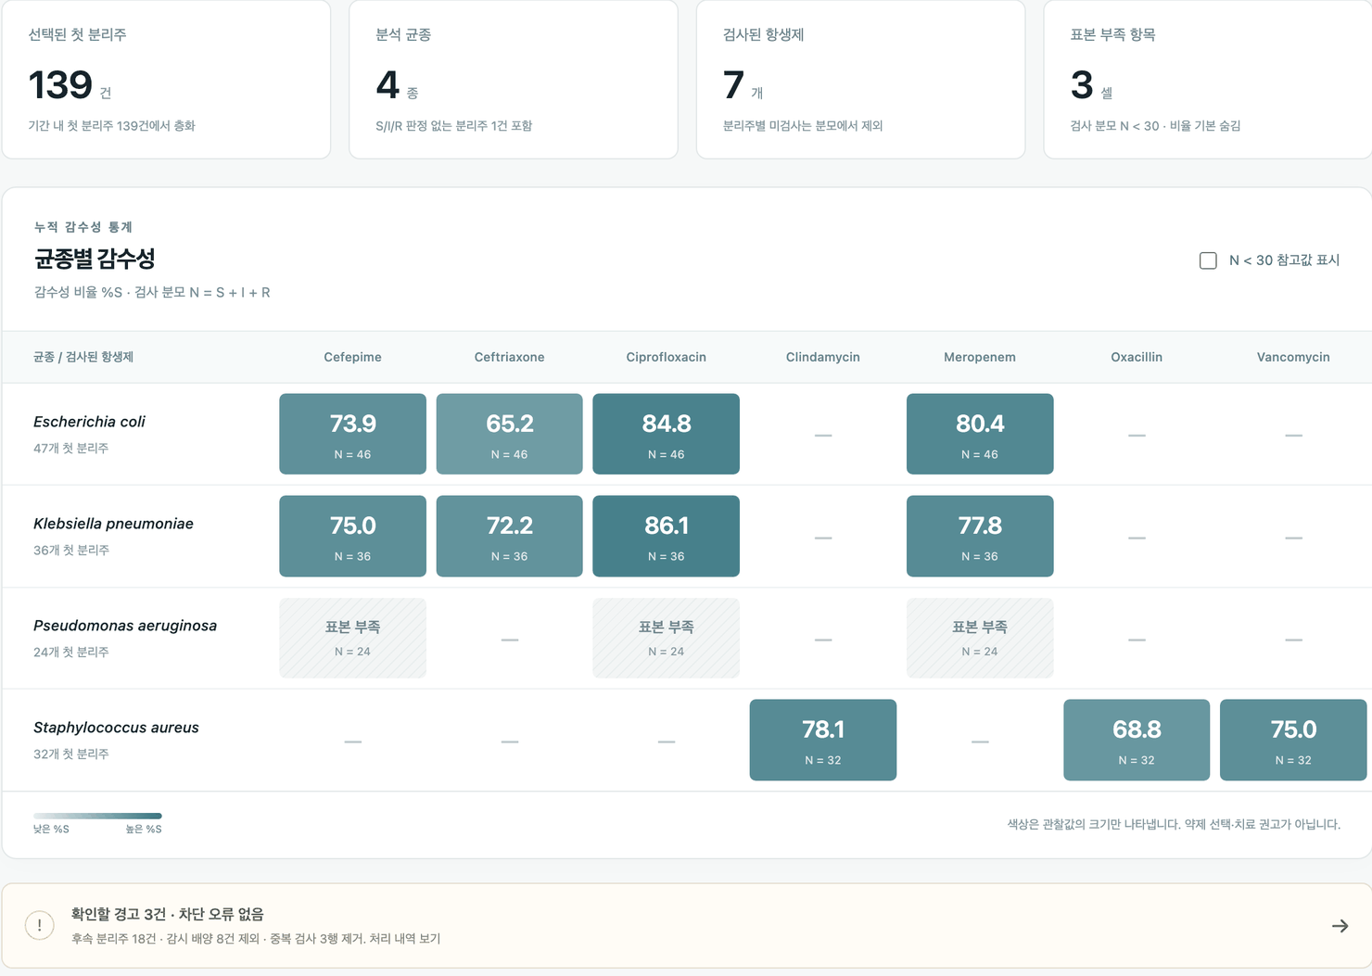This screenshot has width=1372, height=976.
Task: Click the exclamation warning icon in banner
Action: point(40,925)
